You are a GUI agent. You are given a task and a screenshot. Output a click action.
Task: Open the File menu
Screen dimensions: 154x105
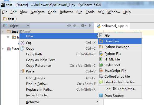tap(5, 12)
